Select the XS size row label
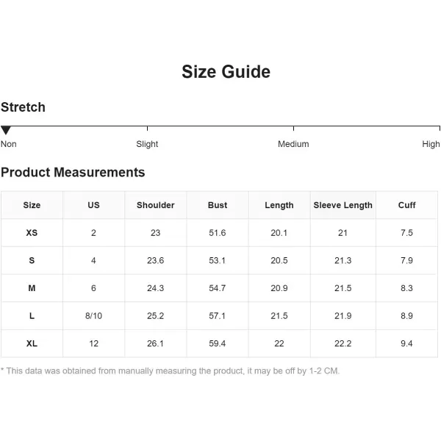Screen dimensions: 441x441 pyautogui.click(x=32, y=233)
